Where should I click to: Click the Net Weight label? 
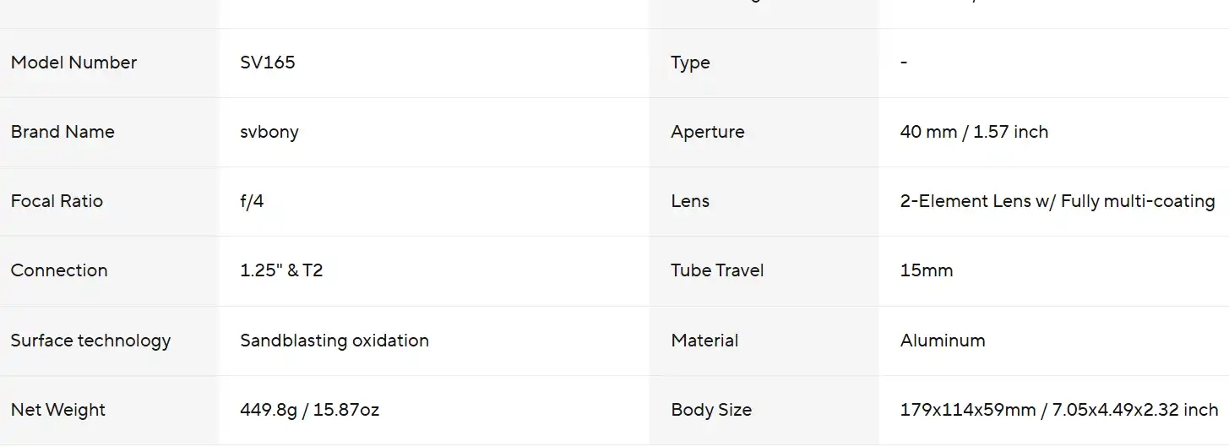pos(58,410)
